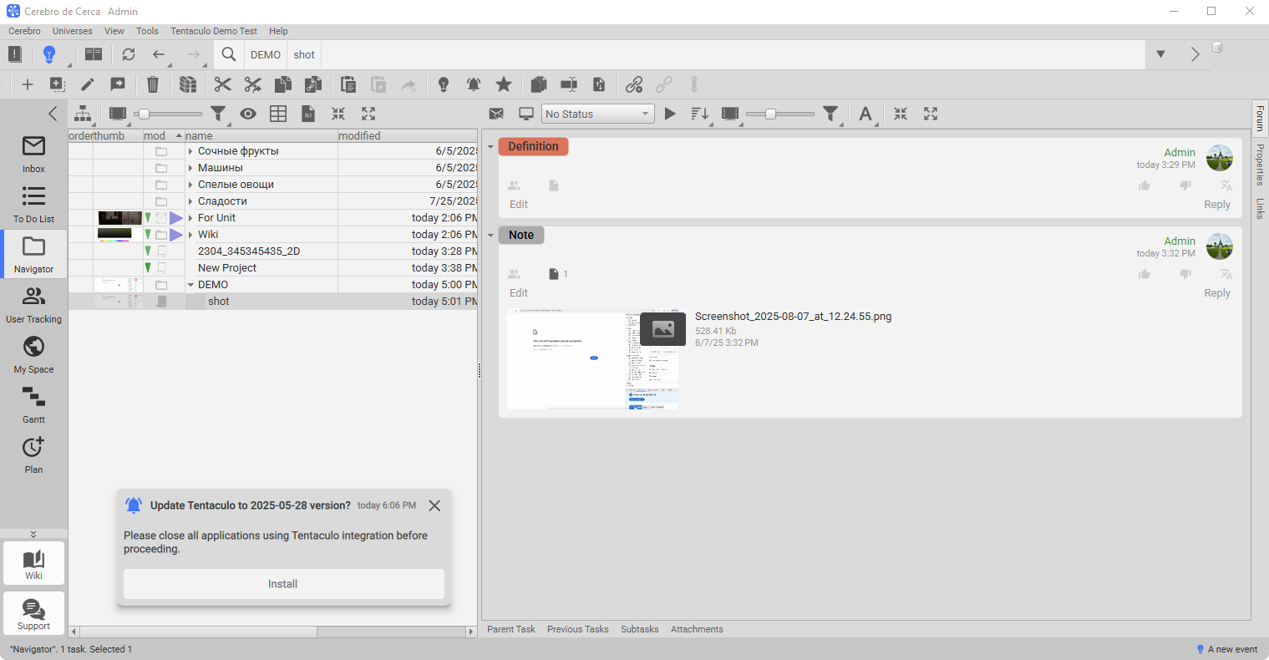Open the Gantt view in sidebar
Screen dimensions: 1269x660
pyautogui.click(x=33, y=404)
